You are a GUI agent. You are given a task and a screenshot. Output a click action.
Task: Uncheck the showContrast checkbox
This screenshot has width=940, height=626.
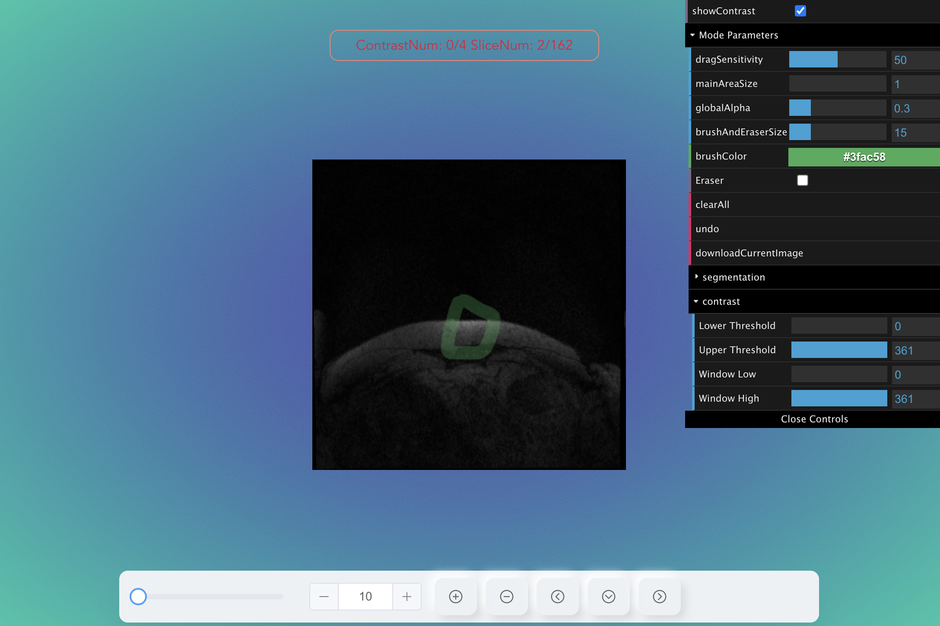coord(800,11)
